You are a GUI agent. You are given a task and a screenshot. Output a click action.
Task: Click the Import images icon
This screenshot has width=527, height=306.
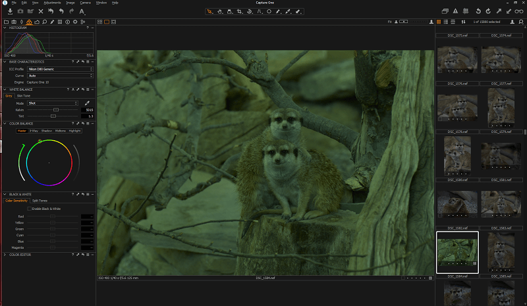11,11
